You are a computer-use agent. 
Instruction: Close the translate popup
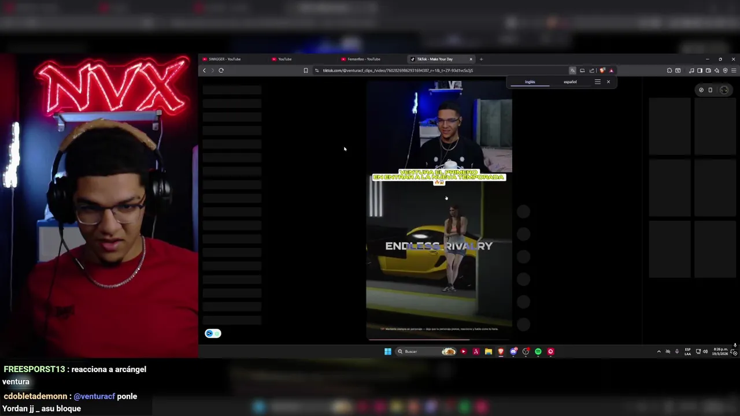click(x=608, y=82)
